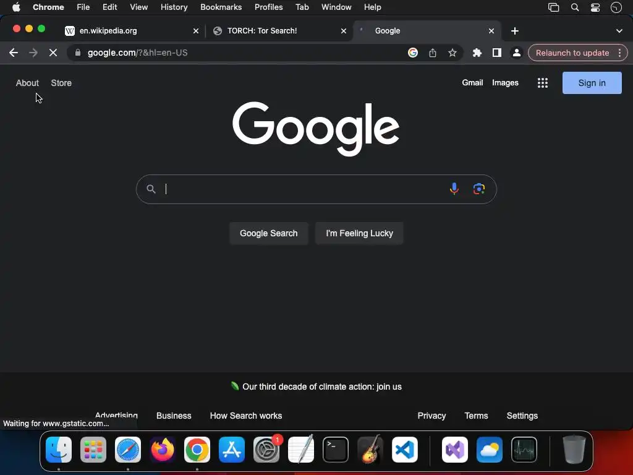This screenshot has width=633, height=475.
Task: Open the Profiles menu
Action: tap(268, 7)
